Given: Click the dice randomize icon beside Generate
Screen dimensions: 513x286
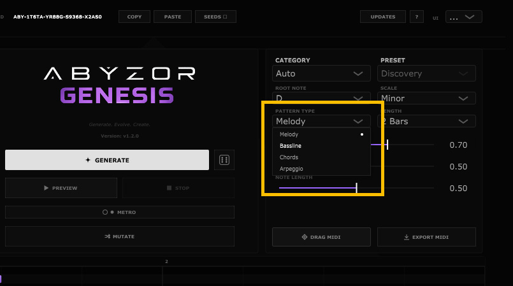Looking at the screenshot, I should [224, 160].
